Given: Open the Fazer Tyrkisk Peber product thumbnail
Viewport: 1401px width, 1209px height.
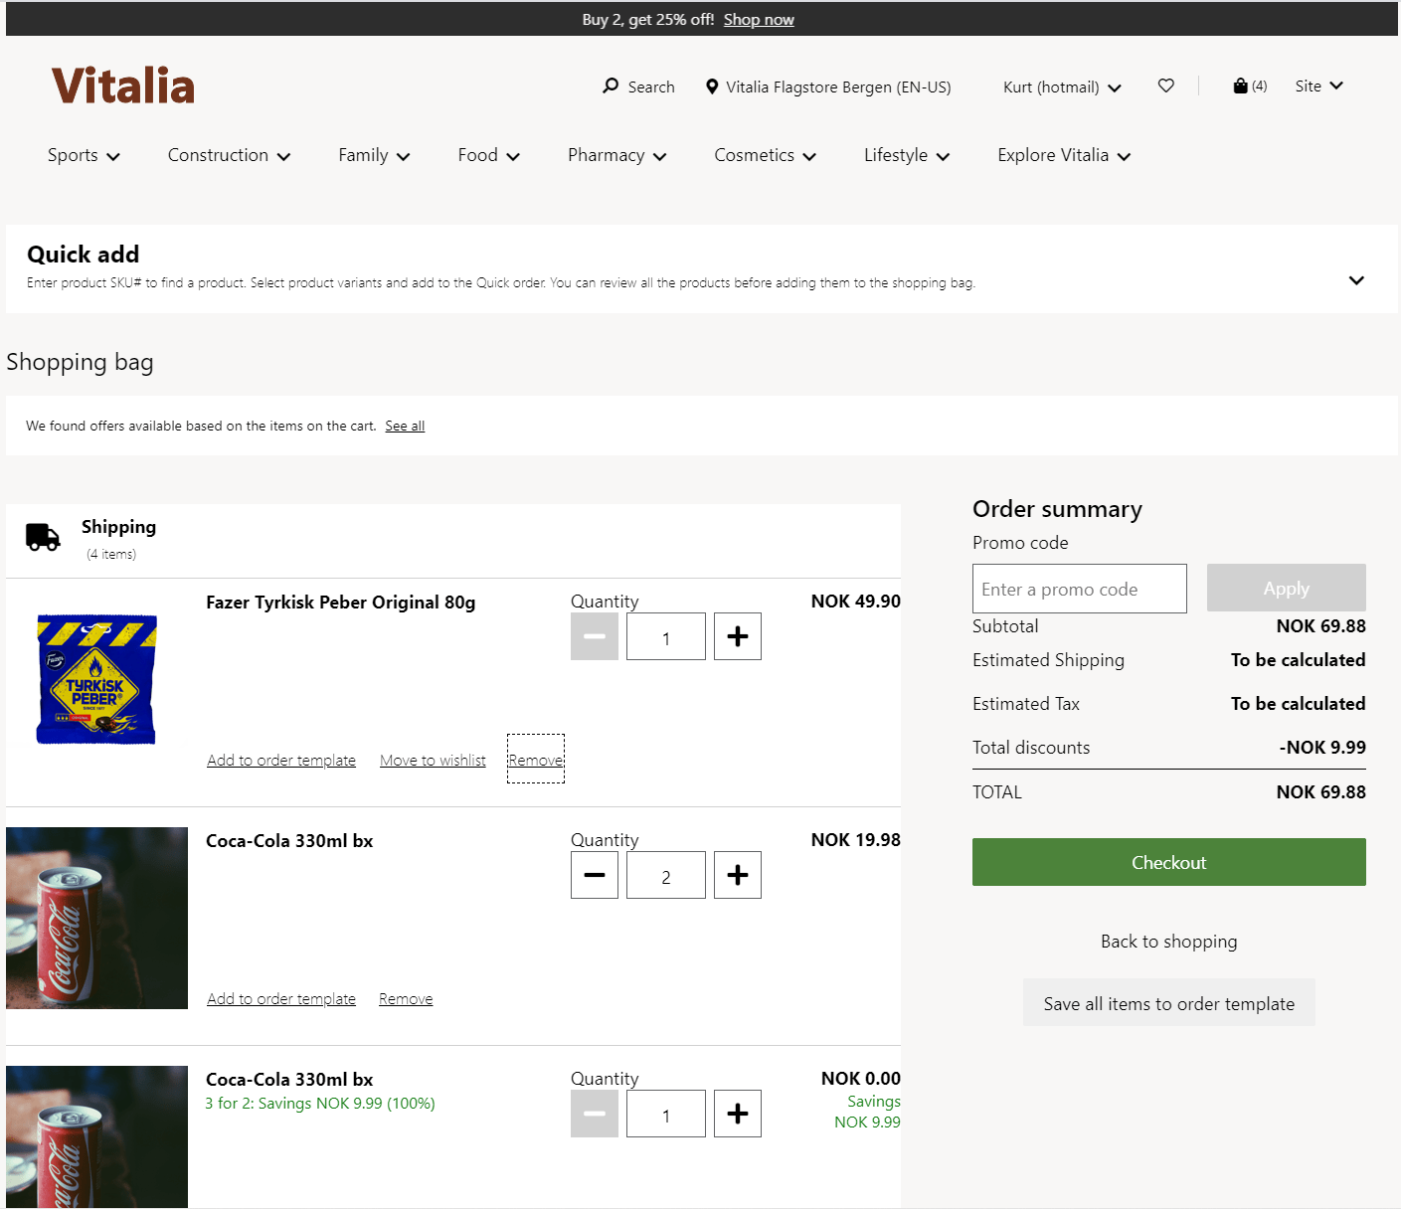Looking at the screenshot, I should (x=96, y=679).
